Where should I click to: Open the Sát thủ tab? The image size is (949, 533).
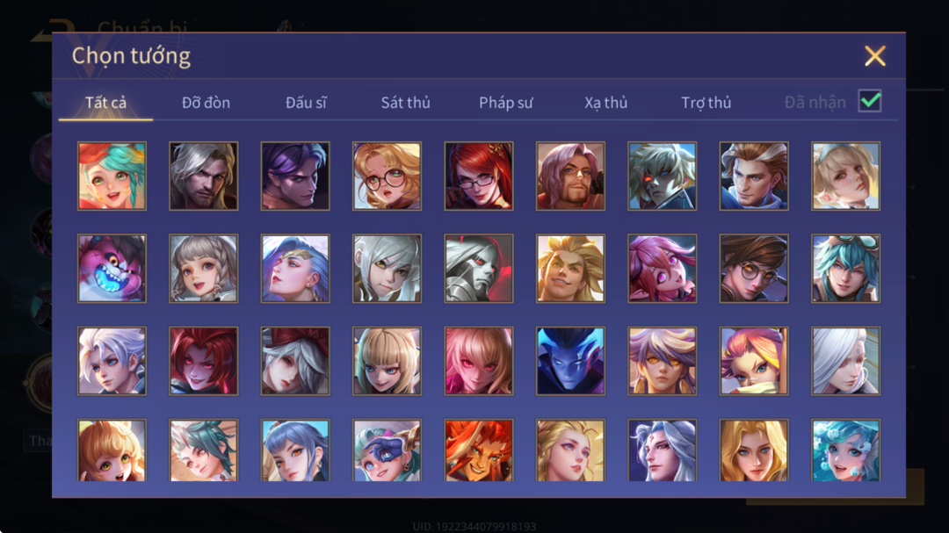[405, 103]
